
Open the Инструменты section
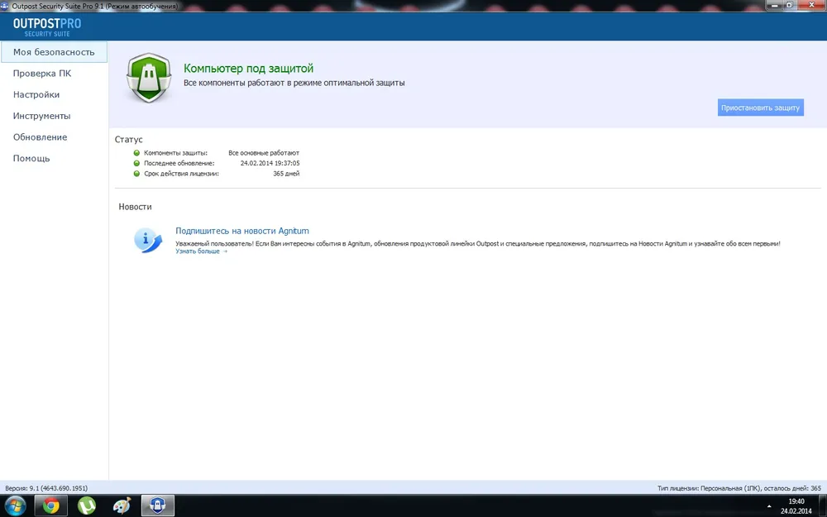pos(41,117)
